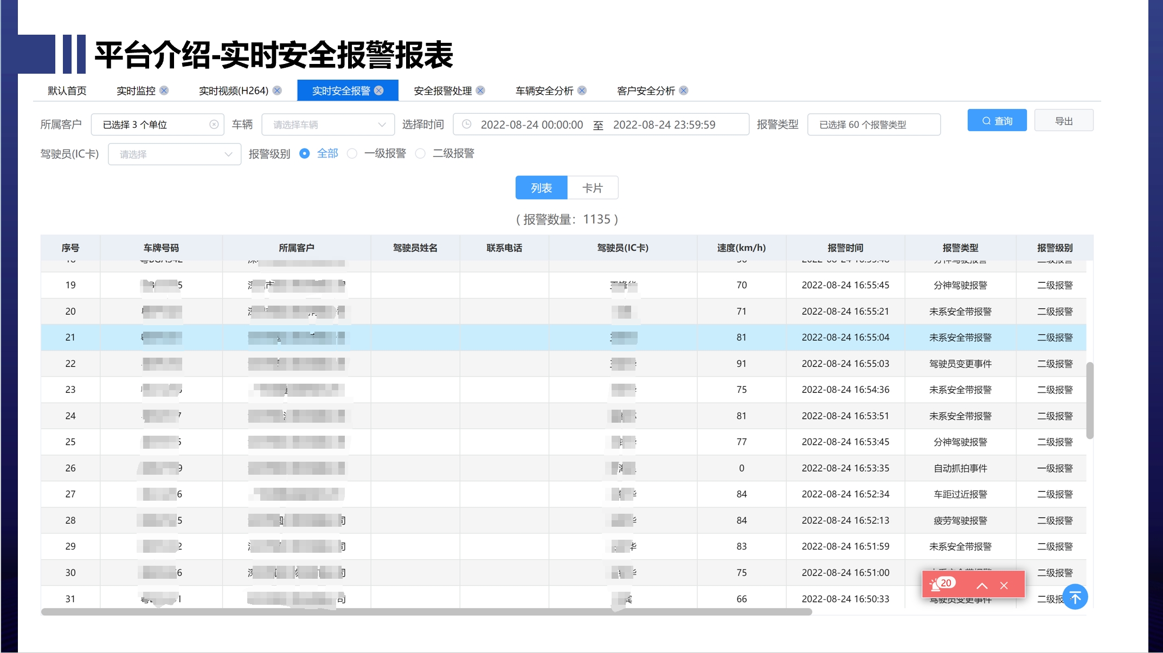Open the 驾驶员(IC卡) dropdown
This screenshot has width=1163, height=653.
click(x=175, y=154)
